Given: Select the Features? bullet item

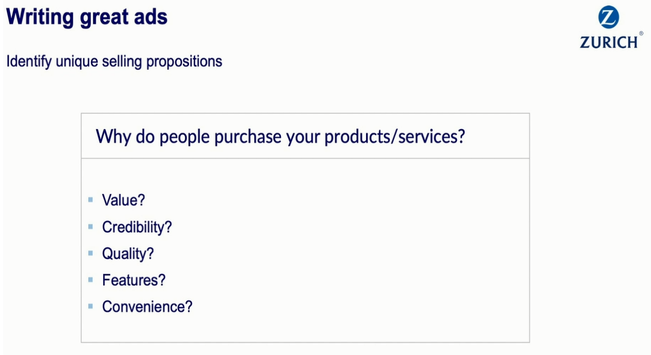Looking at the screenshot, I should (134, 280).
